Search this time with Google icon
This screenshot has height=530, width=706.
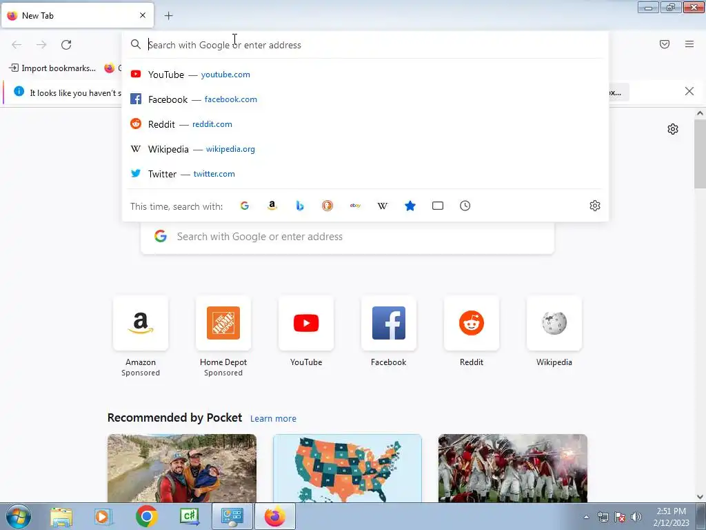point(245,206)
